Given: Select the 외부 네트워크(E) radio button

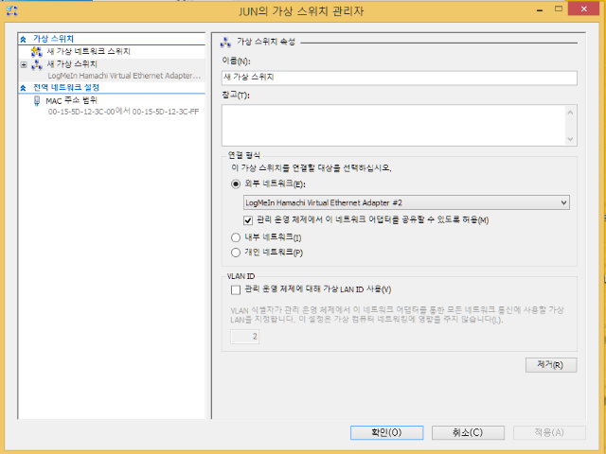Looking at the screenshot, I should (236, 184).
